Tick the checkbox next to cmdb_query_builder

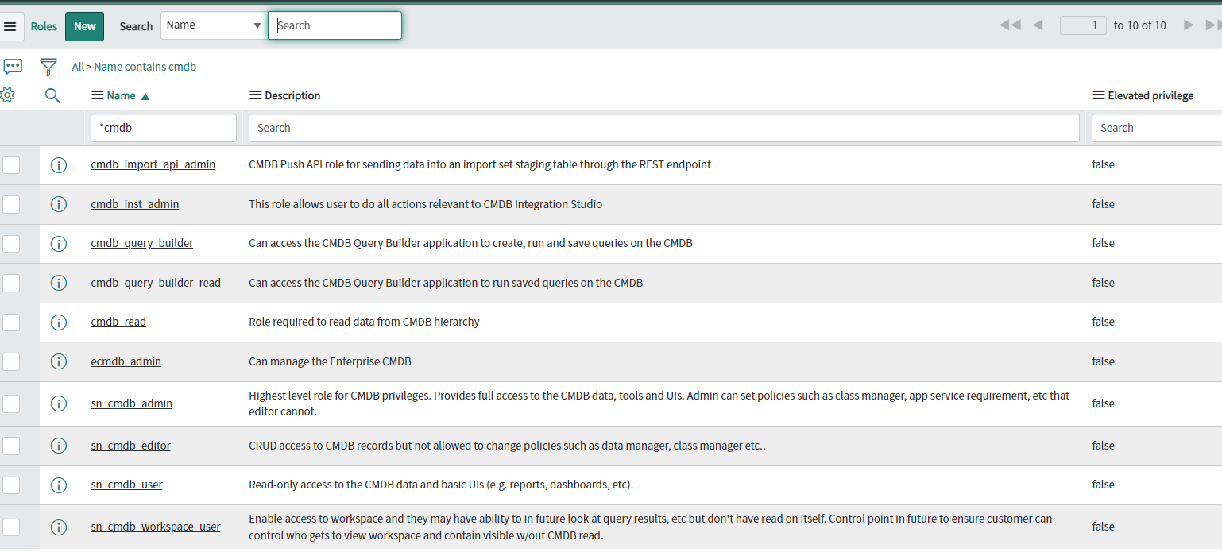[x=11, y=243]
